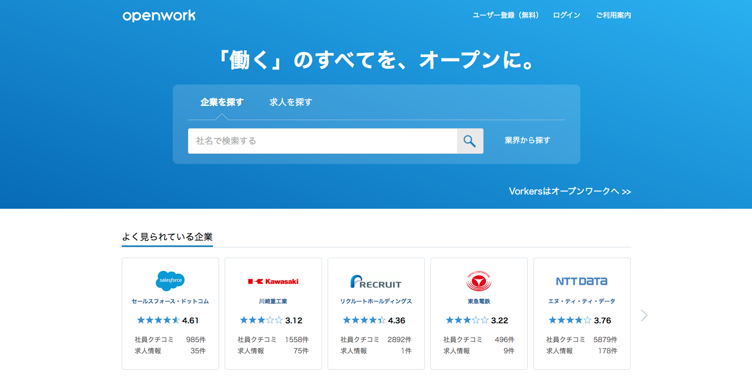The height and width of the screenshot is (390, 752).
Task: Click 求人情報 1件 on Recruit card
Action: pyautogui.click(x=376, y=351)
